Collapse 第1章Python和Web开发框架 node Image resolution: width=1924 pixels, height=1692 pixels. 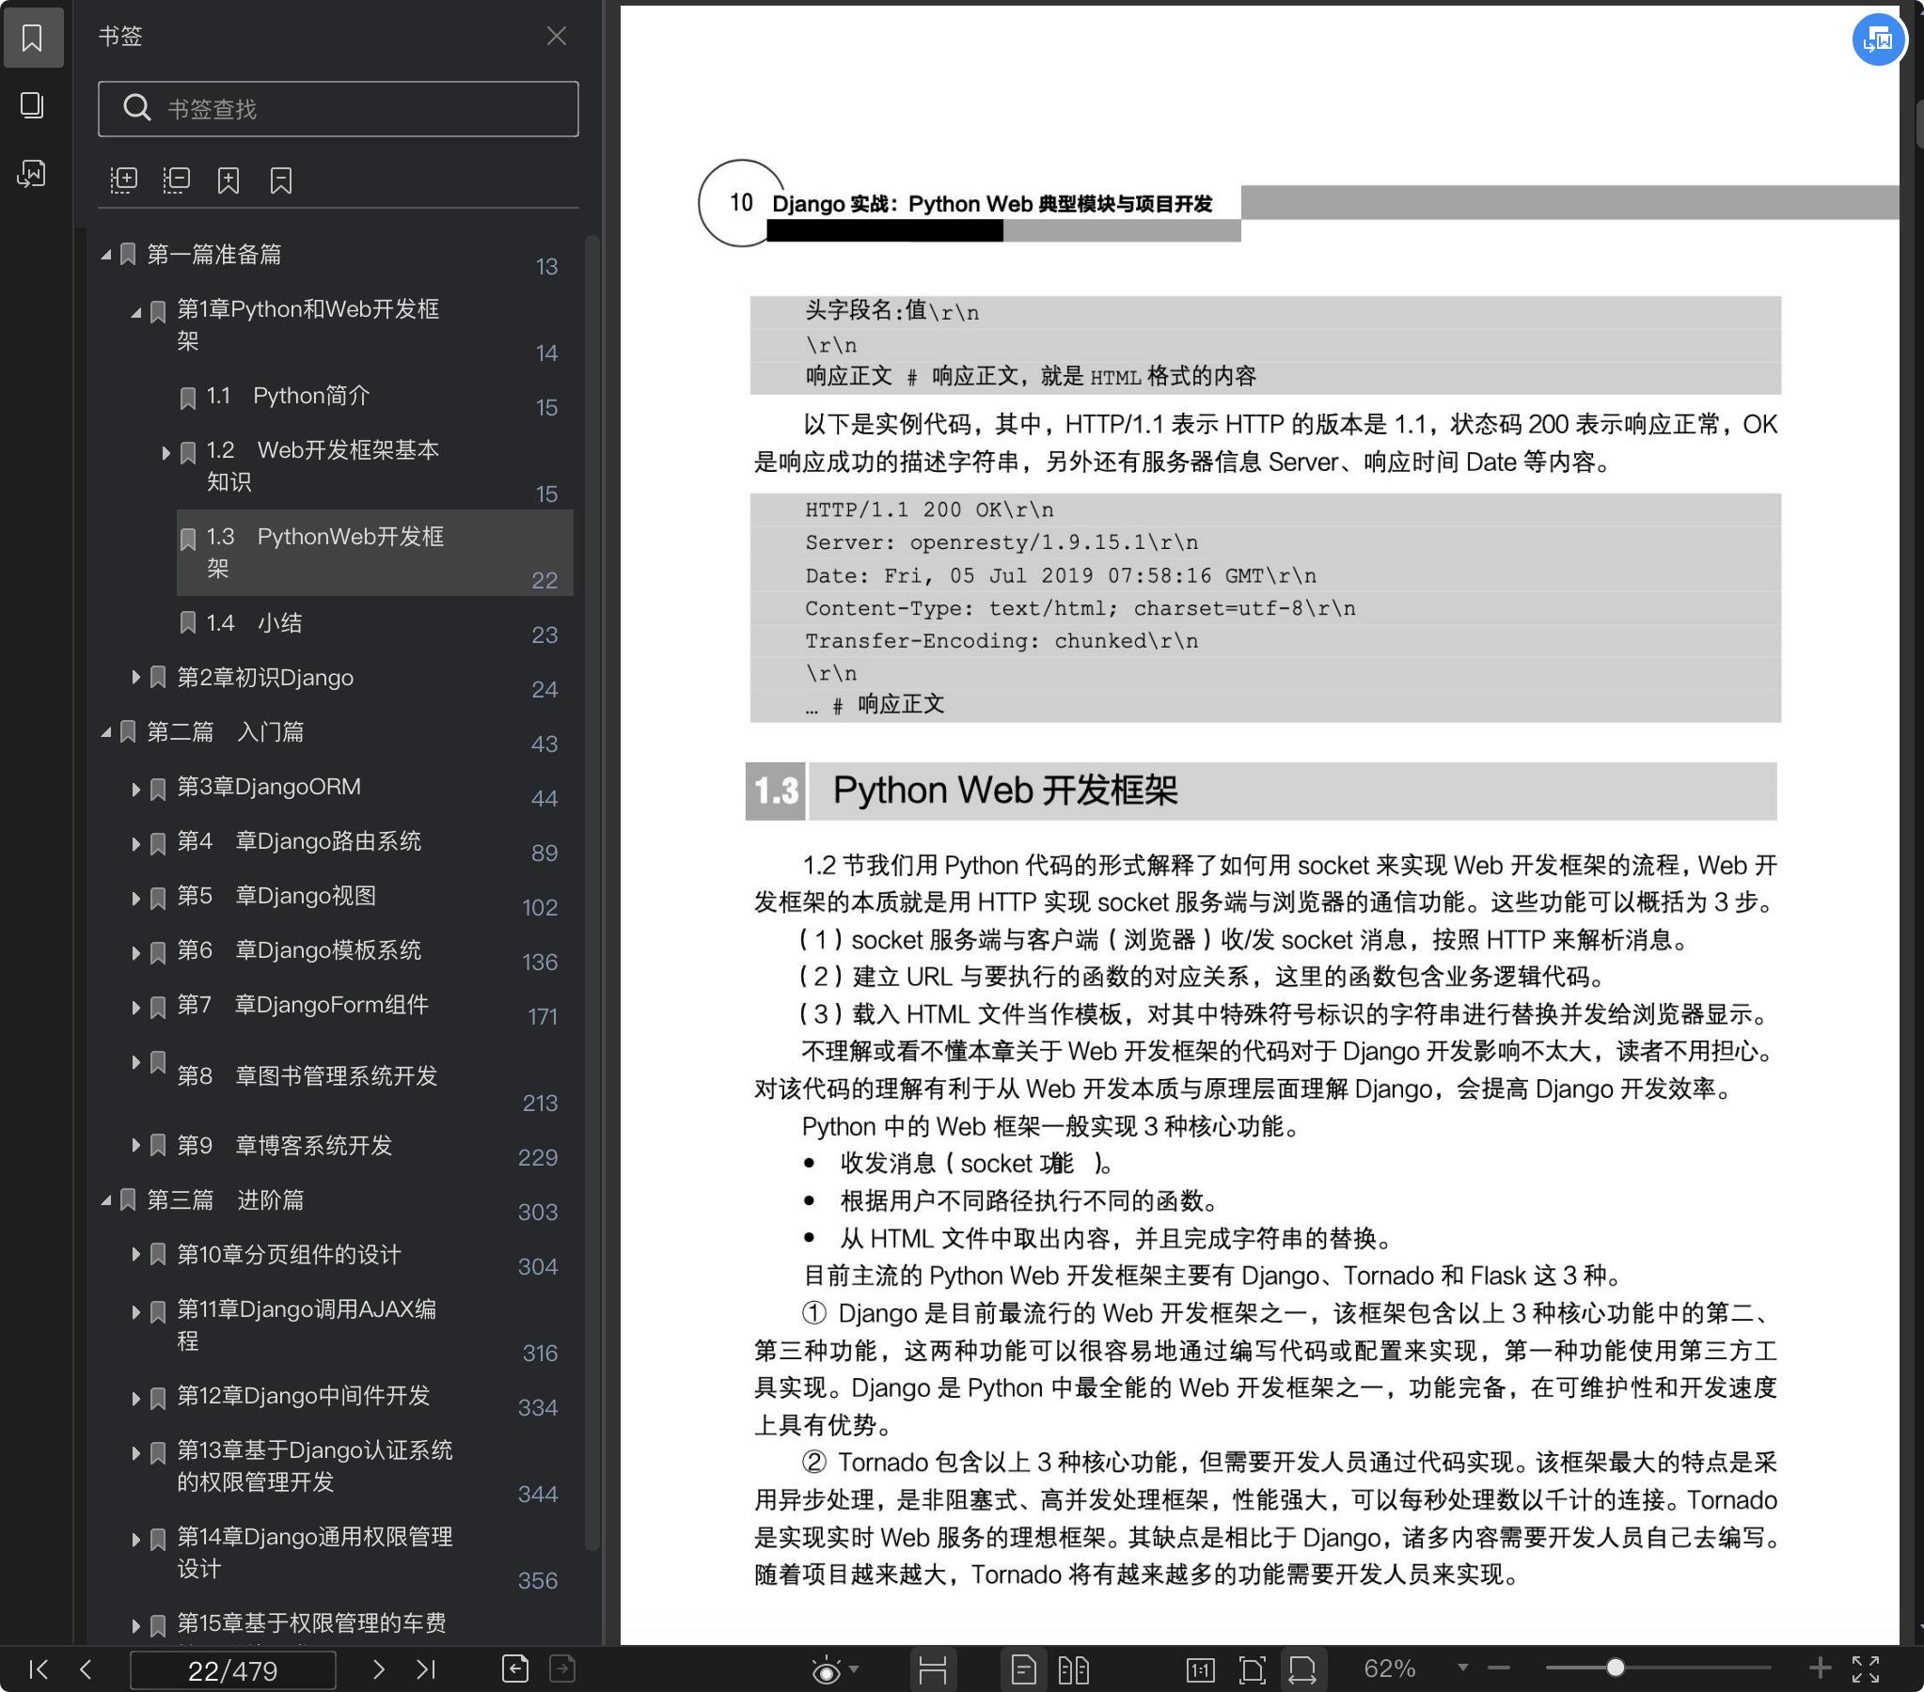pyautogui.click(x=136, y=311)
